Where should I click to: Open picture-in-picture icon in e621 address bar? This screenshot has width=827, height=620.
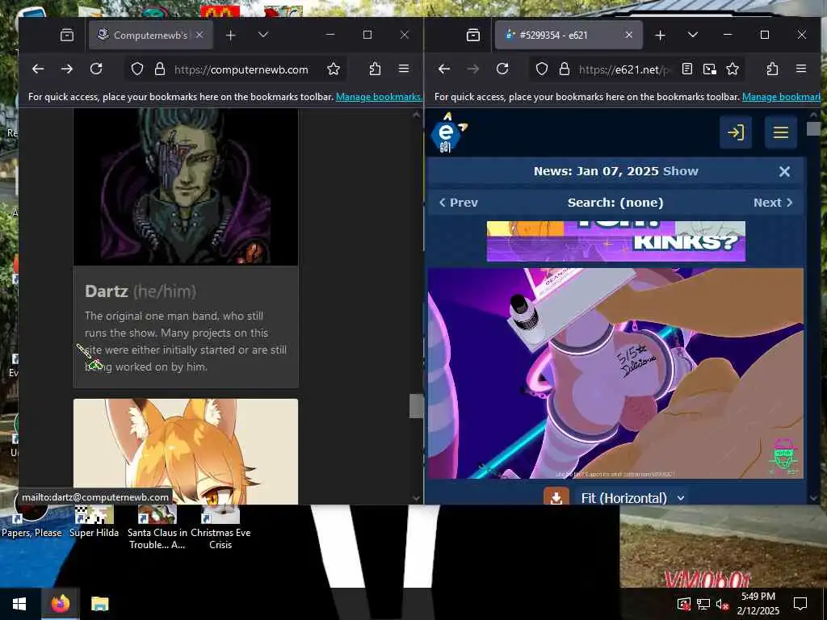(710, 69)
